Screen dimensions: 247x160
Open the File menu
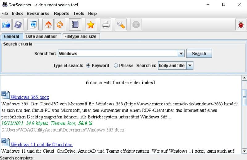click(5, 14)
